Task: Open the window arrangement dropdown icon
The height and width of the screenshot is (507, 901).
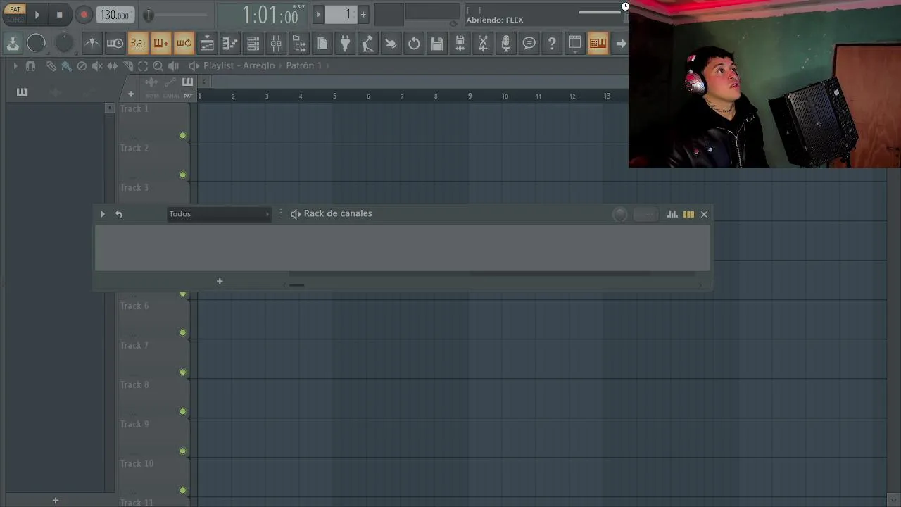Action: tap(575, 44)
